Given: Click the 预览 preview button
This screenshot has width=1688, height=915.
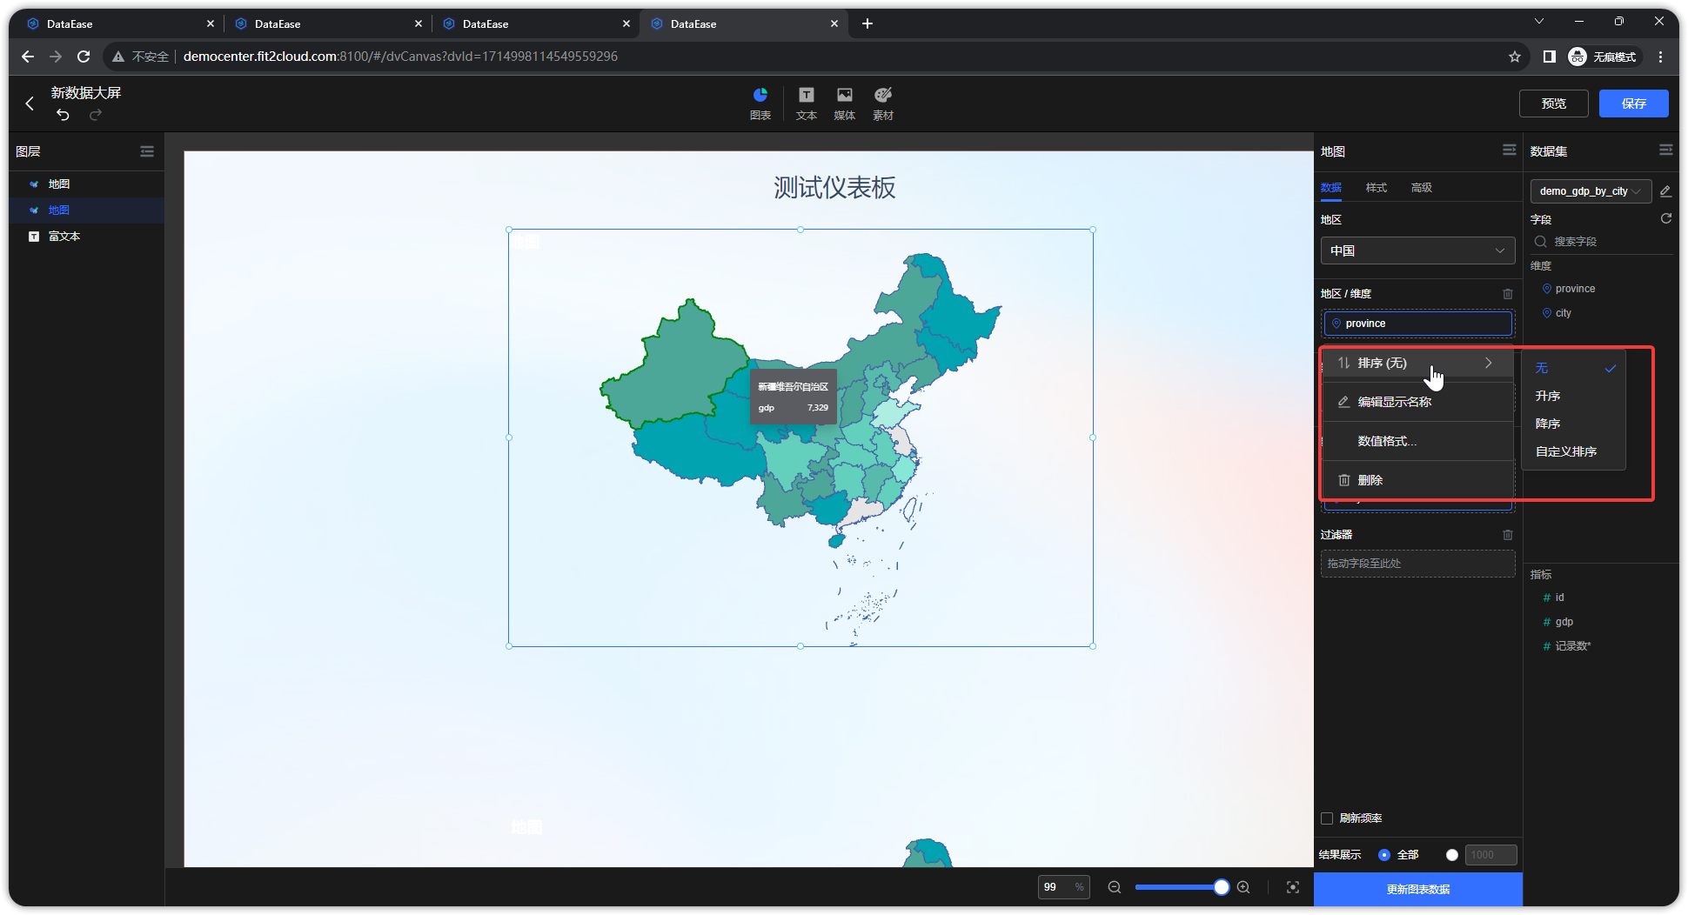Looking at the screenshot, I should pyautogui.click(x=1553, y=104).
